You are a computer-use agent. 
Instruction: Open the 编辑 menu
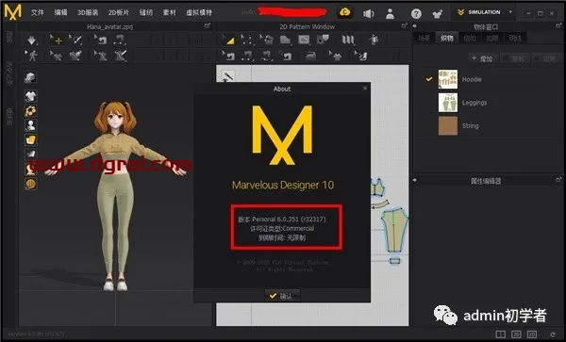click(x=60, y=12)
